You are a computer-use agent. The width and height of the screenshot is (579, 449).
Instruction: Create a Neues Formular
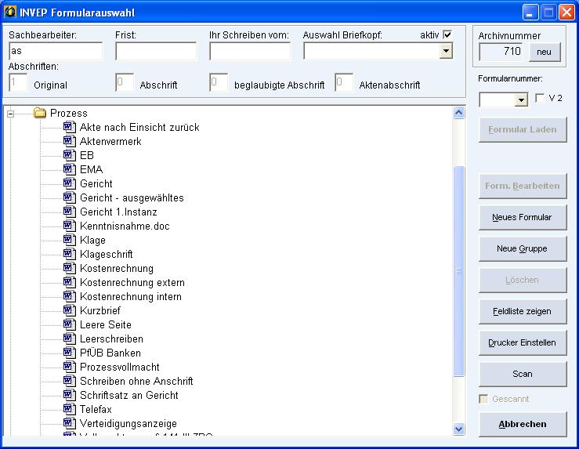[x=523, y=217]
